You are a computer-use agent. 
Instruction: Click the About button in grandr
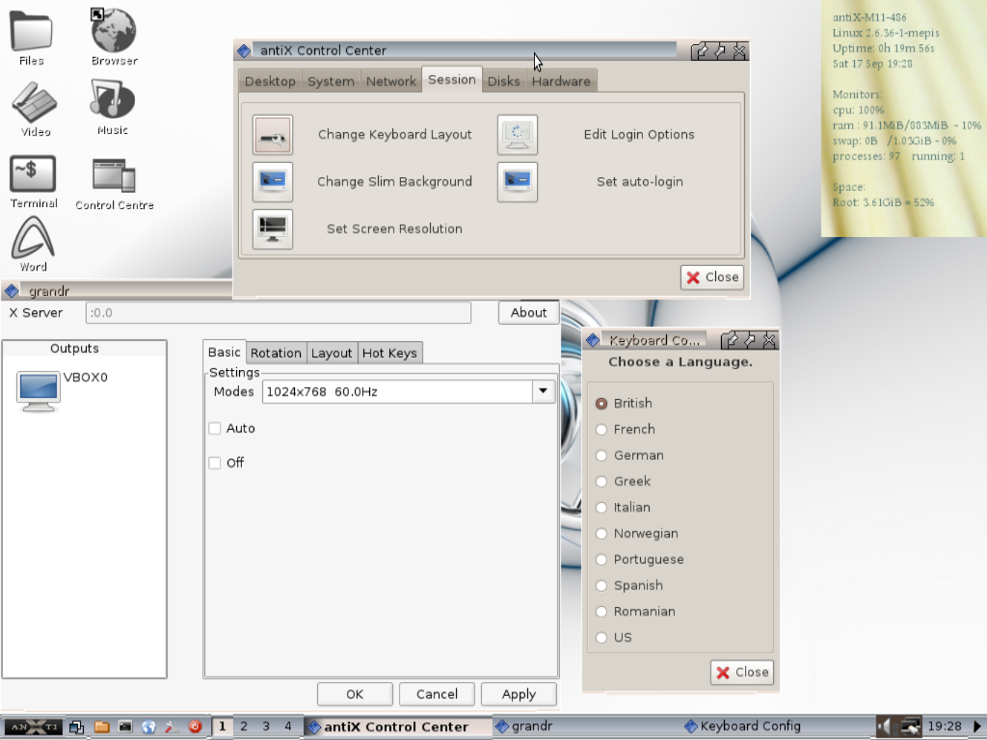click(529, 313)
